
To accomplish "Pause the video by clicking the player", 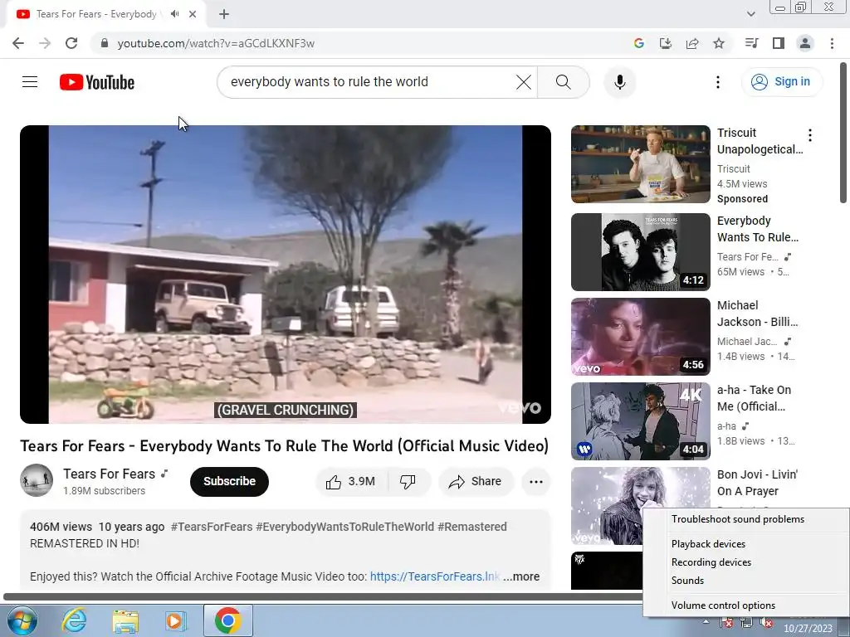I will click(x=286, y=274).
